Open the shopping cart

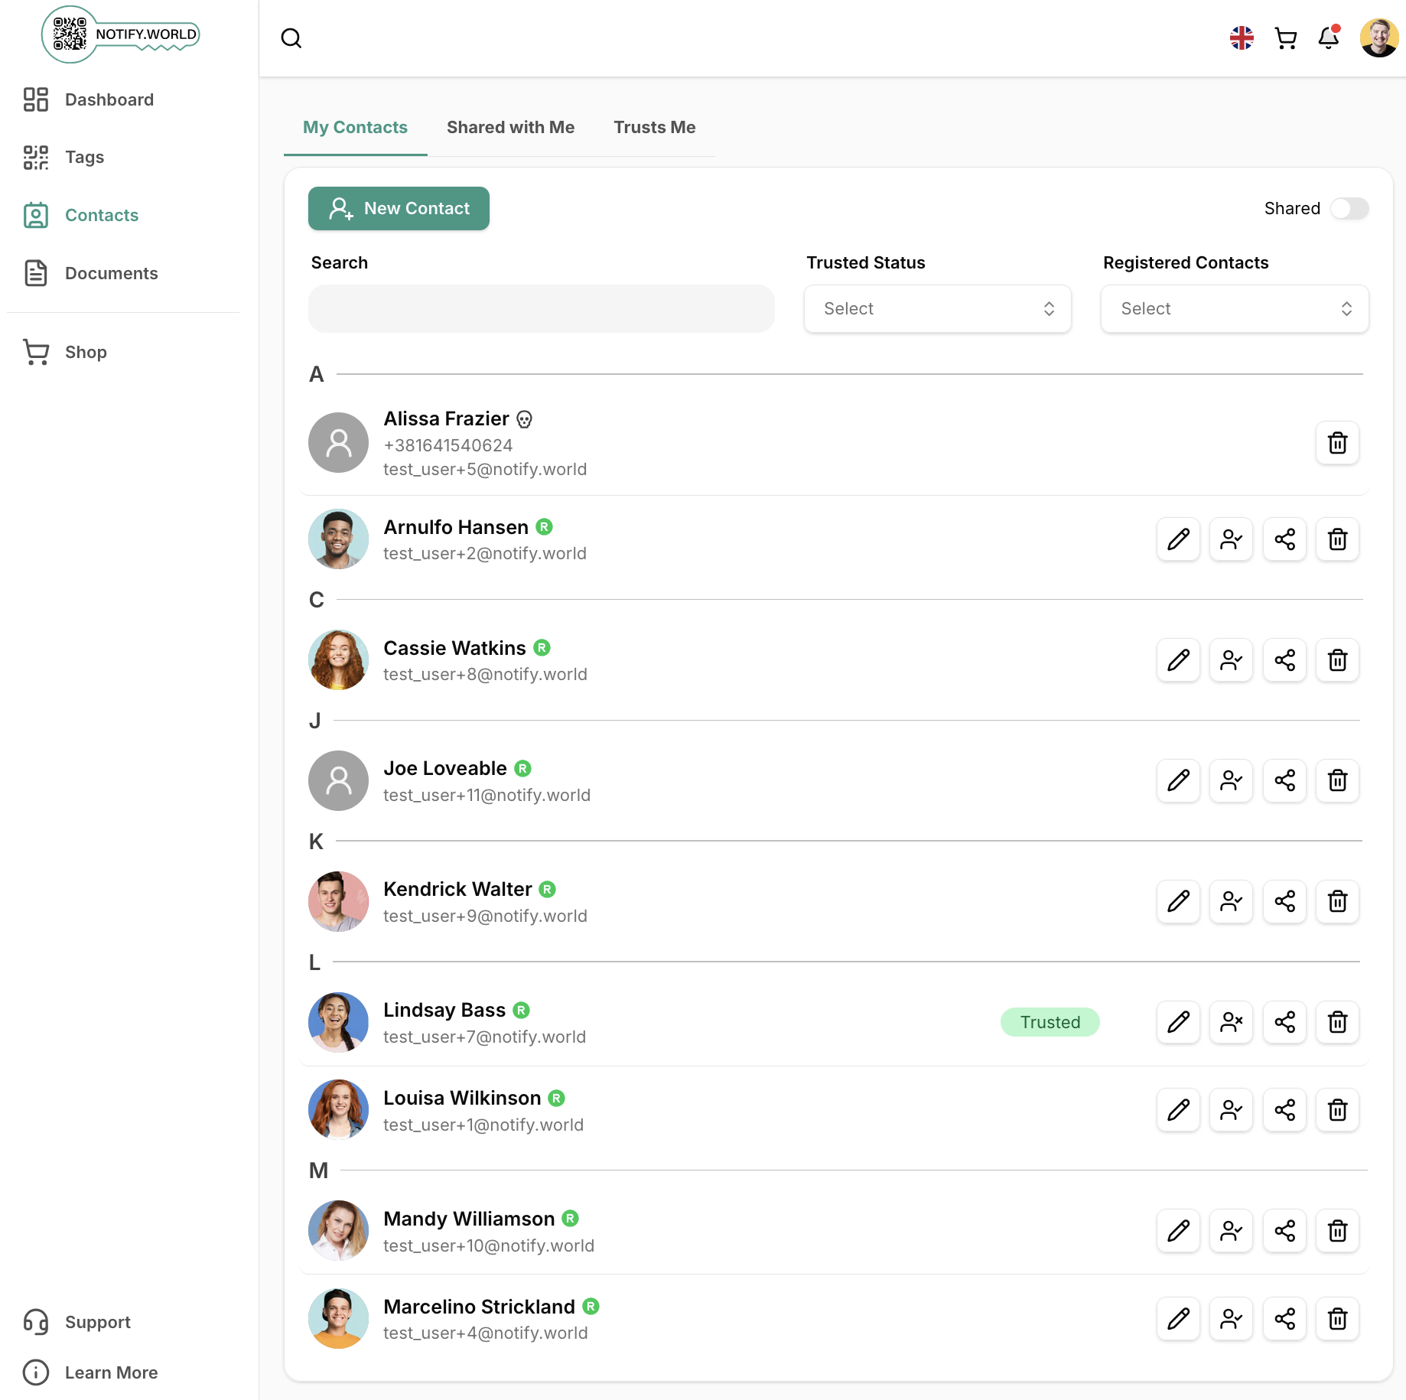point(1286,38)
